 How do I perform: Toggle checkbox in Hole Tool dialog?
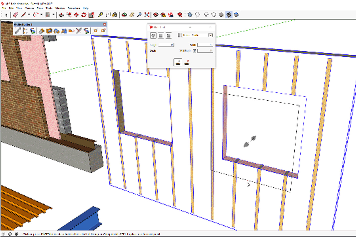click(194, 51)
